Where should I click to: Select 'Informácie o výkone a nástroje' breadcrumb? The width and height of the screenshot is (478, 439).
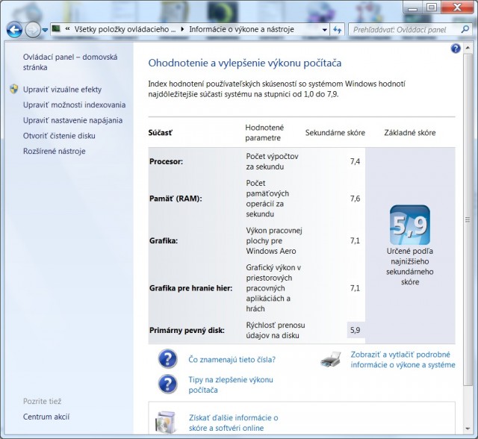(241, 30)
